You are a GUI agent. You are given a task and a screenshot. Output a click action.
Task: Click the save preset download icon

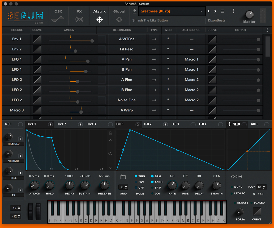pyautogui.click(x=135, y=11)
